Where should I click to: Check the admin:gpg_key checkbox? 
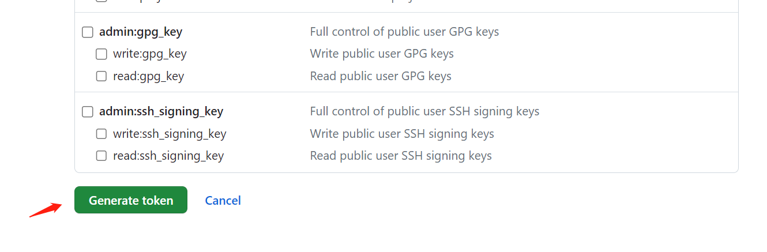click(x=88, y=32)
